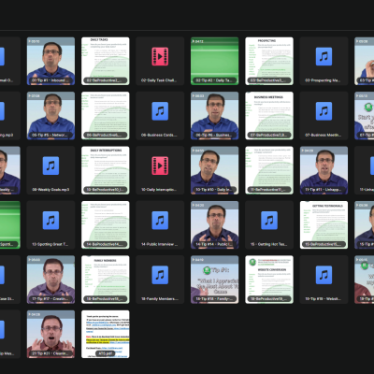Screen dimensions: 374x374
Task: Open the 02-Daily Task Chall... video file icon
Action: [160, 56]
